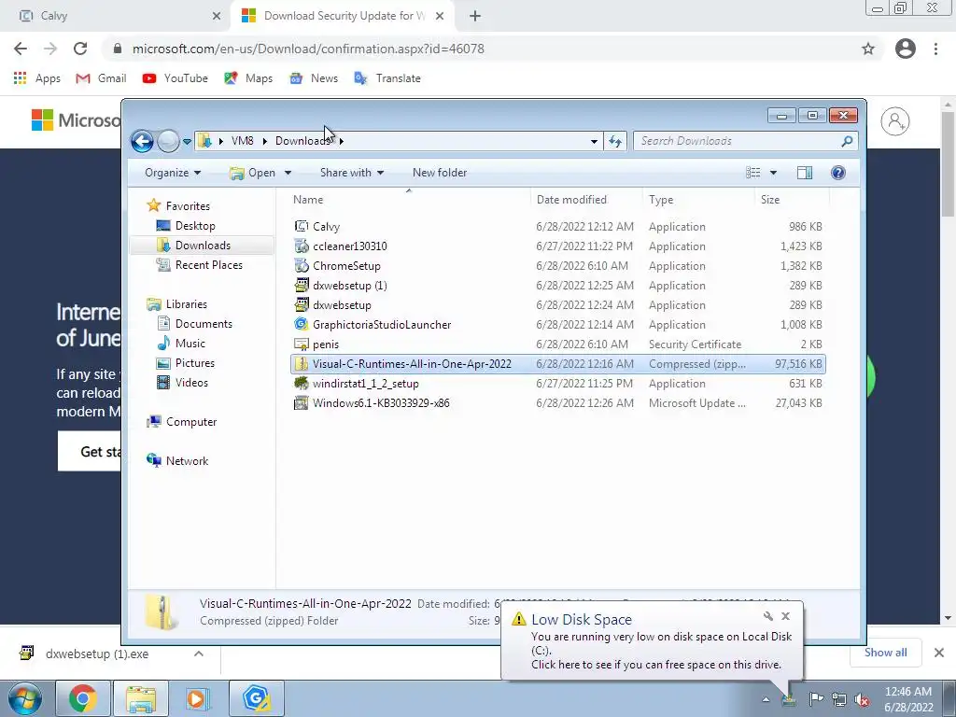Click the Chrome address bar URL
The height and width of the screenshot is (717, 956).
pyautogui.click(x=308, y=49)
